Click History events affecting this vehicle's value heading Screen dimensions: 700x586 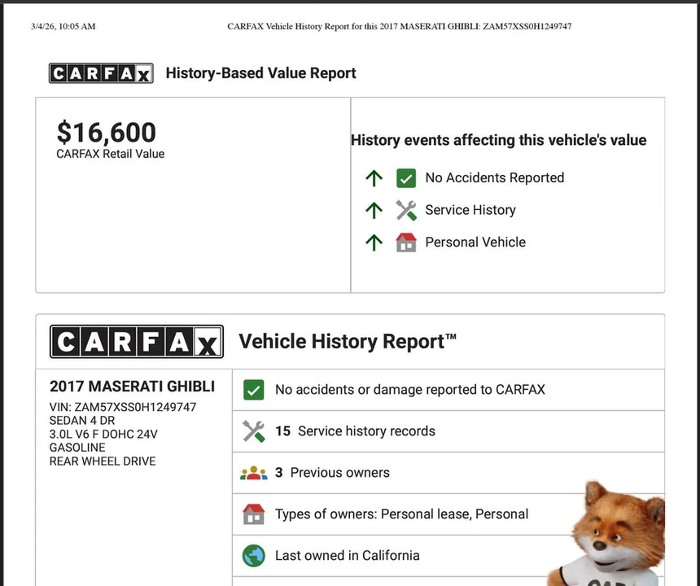(499, 140)
